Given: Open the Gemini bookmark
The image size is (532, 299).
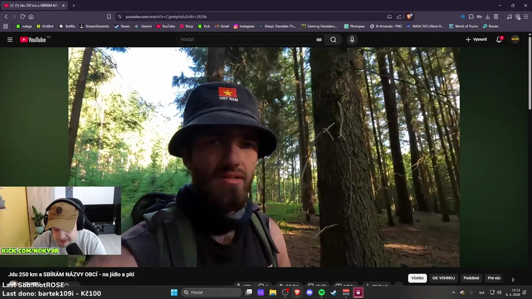Looking at the screenshot, I should click(143, 26).
